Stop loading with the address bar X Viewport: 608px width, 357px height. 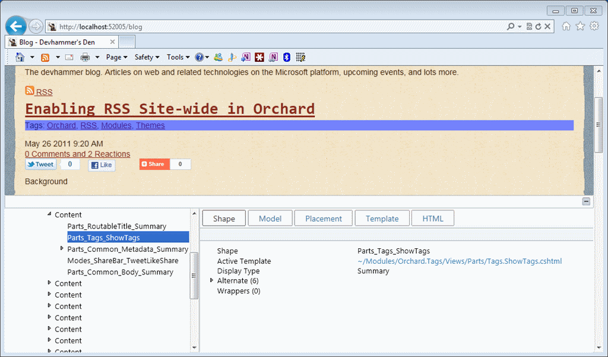tap(547, 26)
